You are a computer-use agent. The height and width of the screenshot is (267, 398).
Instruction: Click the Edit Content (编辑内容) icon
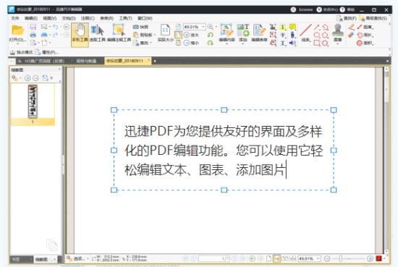tap(226, 33)
